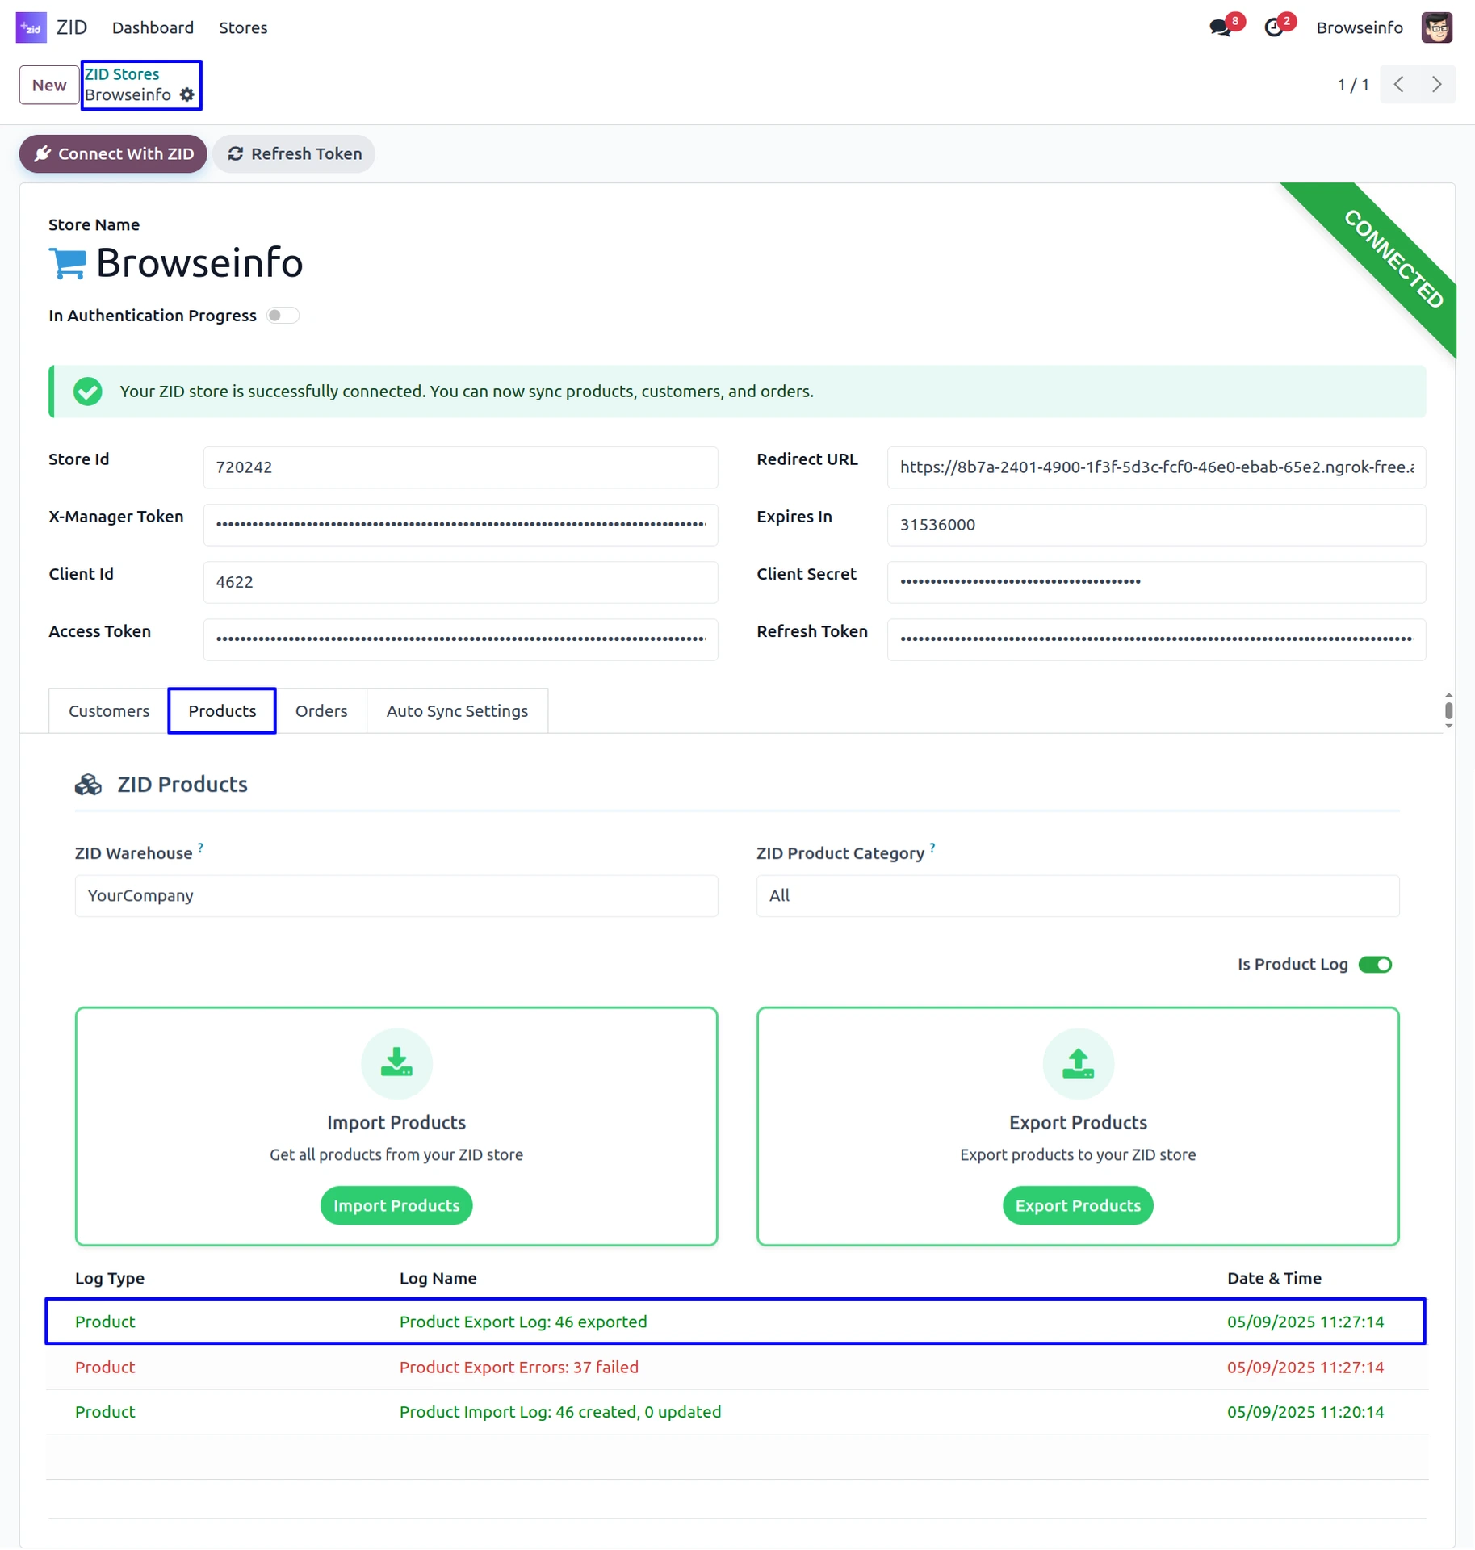Open the ZID Stores breadcrumb link
The width and height of the screenshot is (1475, 1550).
tap(122, 74)
